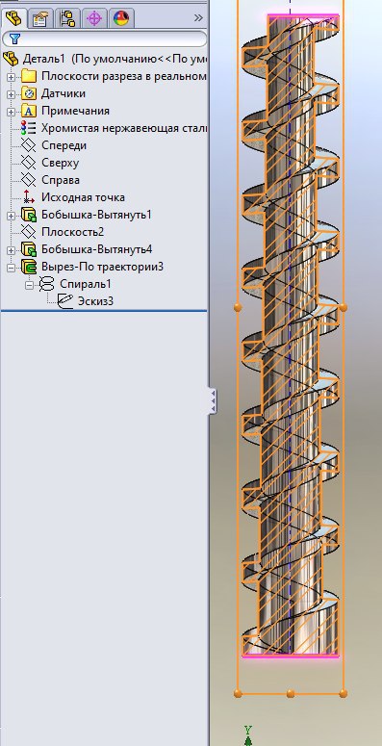
Task: Click the Датчики sensor icon
Action: (x=29, y=93)
